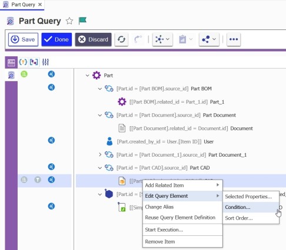Click green properties icon in Part row

click(x=24, y=74)
